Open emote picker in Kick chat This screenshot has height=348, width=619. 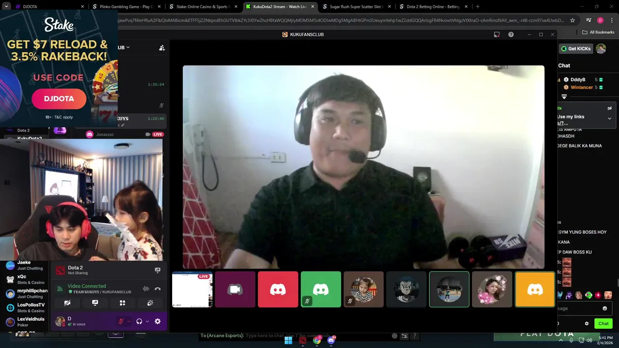604,308
